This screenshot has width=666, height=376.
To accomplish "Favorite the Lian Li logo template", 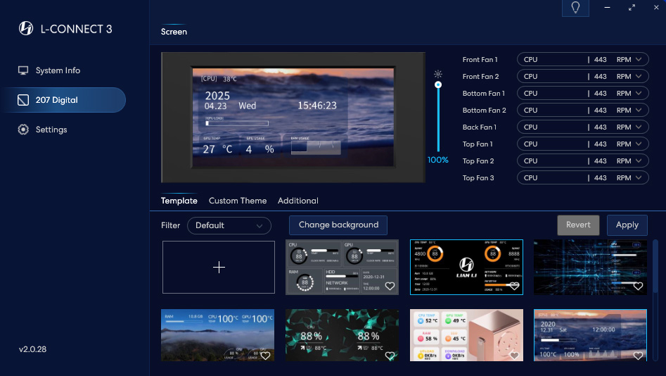I will coord(514,286).
